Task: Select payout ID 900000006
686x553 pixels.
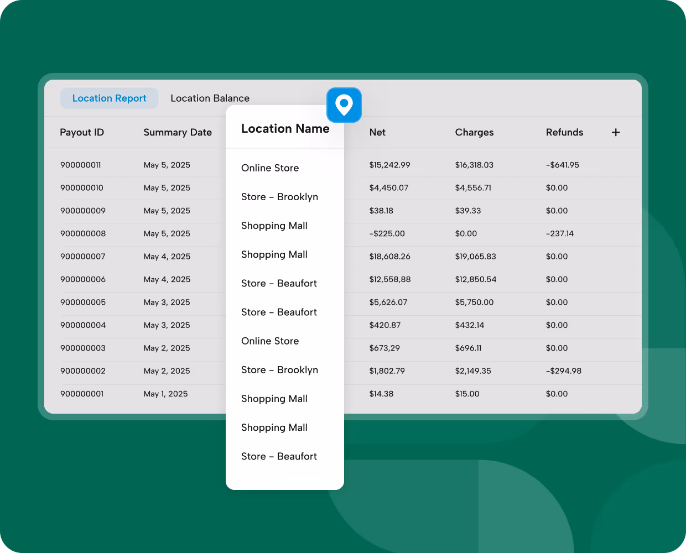Action: (x=83, y=279)
